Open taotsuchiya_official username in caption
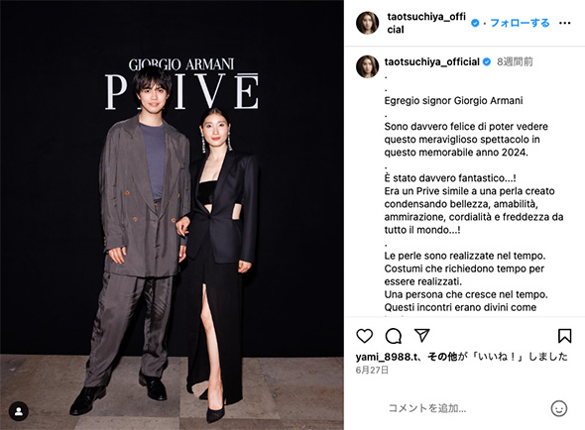This screenshot has height=430, width=585. 432,61
